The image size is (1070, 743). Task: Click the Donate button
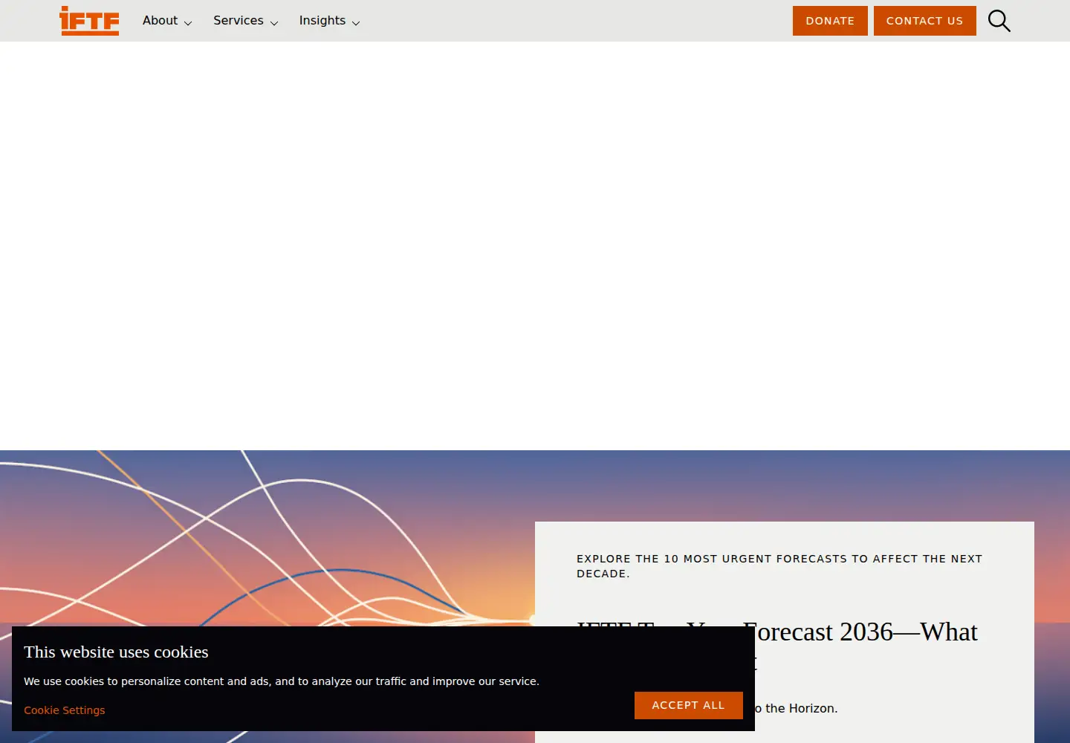[830, 21]
